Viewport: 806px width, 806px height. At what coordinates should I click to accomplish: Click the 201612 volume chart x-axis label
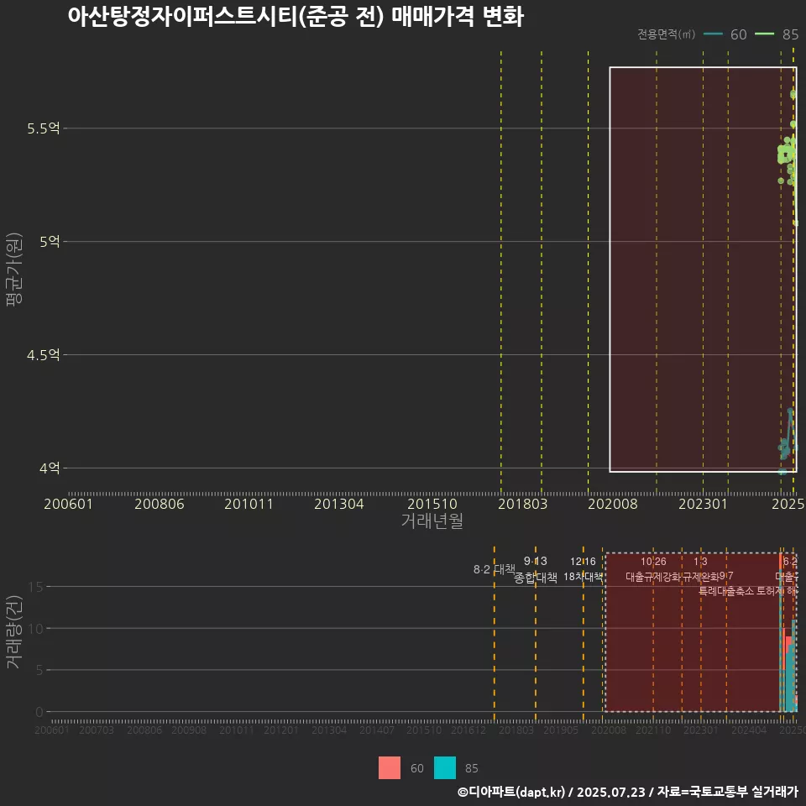(468, 730)
